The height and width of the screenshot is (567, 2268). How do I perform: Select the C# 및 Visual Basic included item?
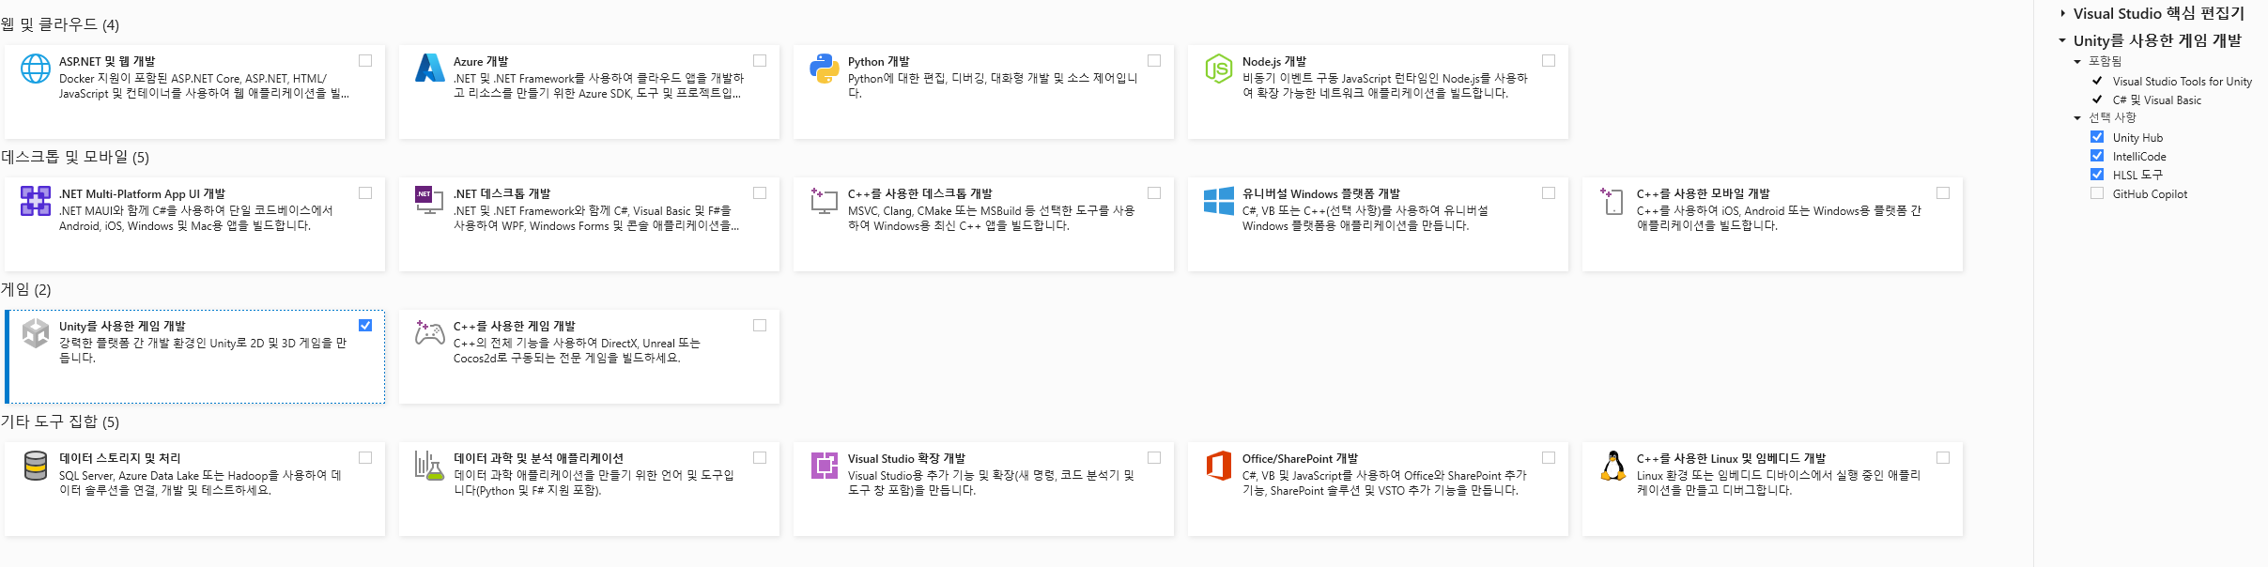pyautogui.click(x=2157, y=100)
